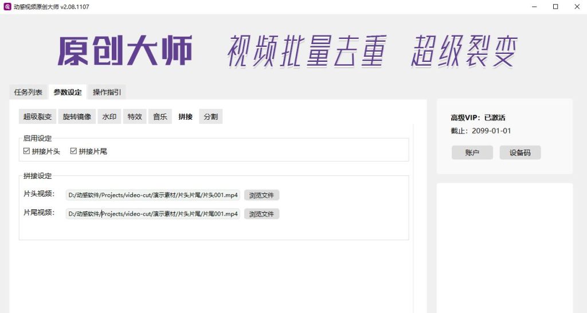The image size is (587, 313).
Task: Show the 分割 sub-tab
Action: click(210, 117)
